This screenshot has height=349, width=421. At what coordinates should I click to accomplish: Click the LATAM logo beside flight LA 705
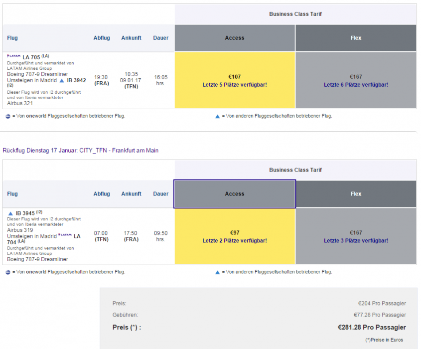point(14,57)
